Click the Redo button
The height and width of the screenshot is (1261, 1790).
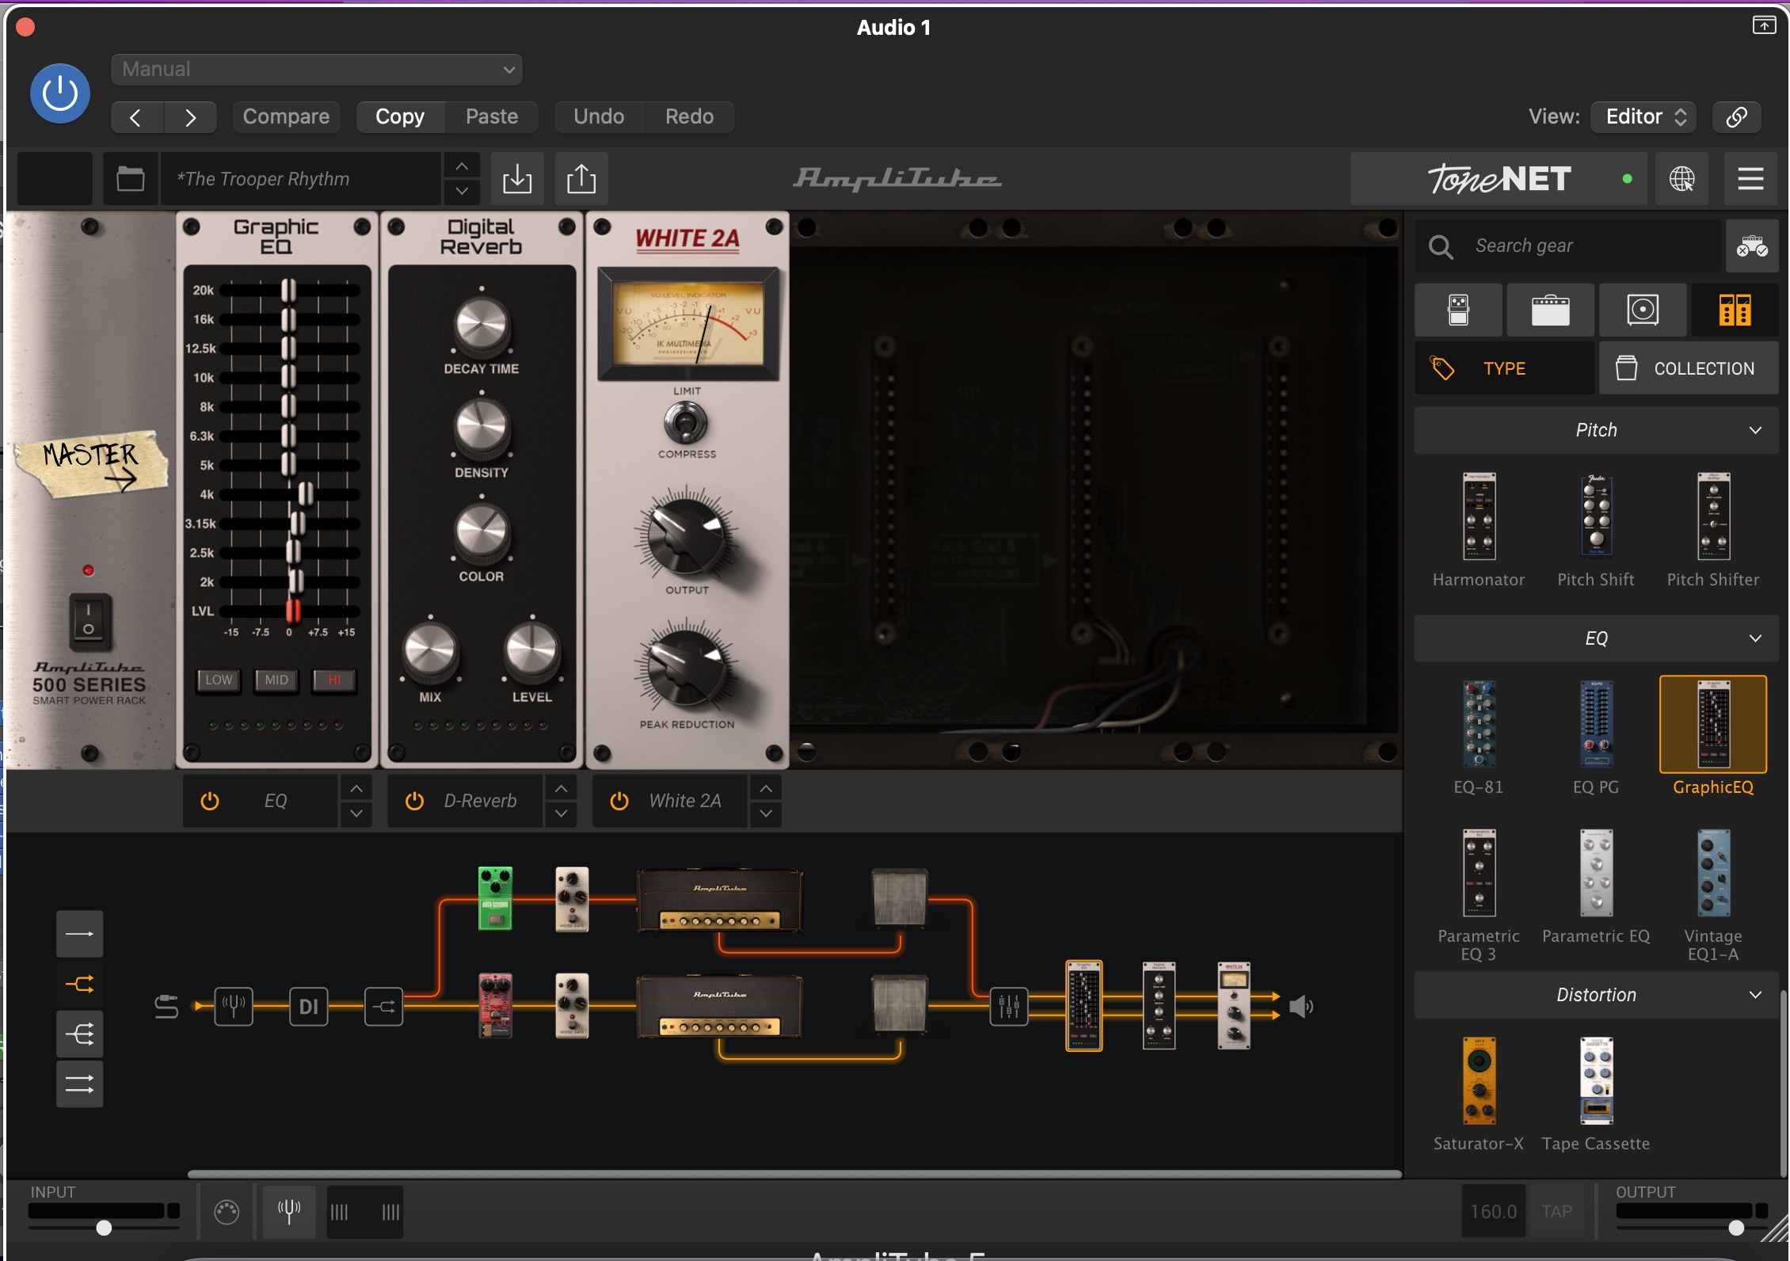pyautogui.click(x=689, y=116)
